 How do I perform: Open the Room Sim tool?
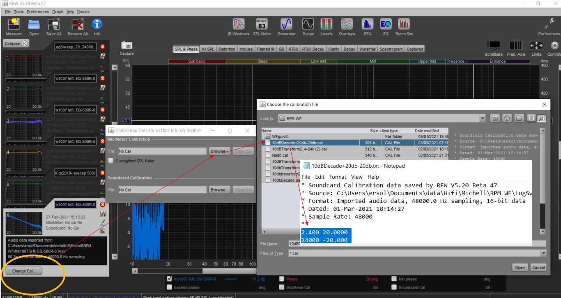pyautogui.click(x=404, y=24)
